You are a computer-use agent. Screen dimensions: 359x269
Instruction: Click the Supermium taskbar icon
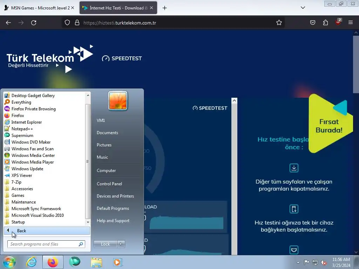click(75, 262)
